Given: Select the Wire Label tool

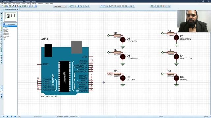Looking at the screenshot, I should (1, 20).
